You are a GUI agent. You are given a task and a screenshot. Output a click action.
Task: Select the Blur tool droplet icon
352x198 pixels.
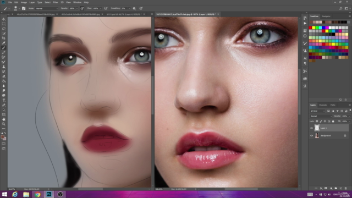(4, 86)
